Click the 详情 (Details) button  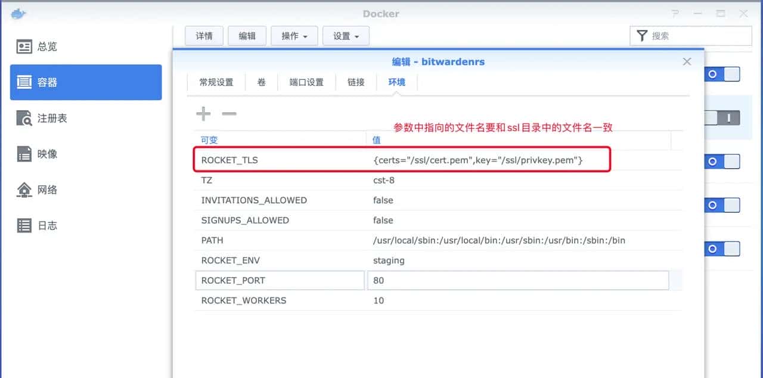[204, 35]
